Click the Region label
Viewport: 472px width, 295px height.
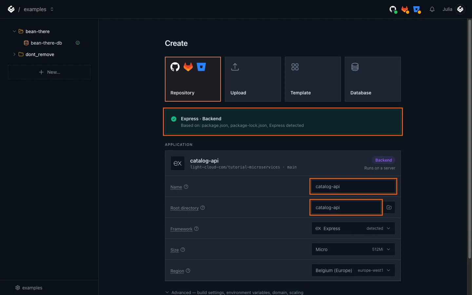tap(177, 271)
